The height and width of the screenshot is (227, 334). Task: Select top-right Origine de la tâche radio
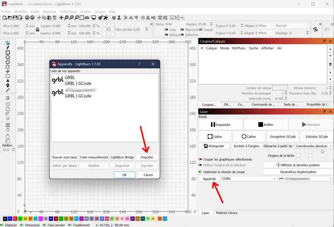322,151
